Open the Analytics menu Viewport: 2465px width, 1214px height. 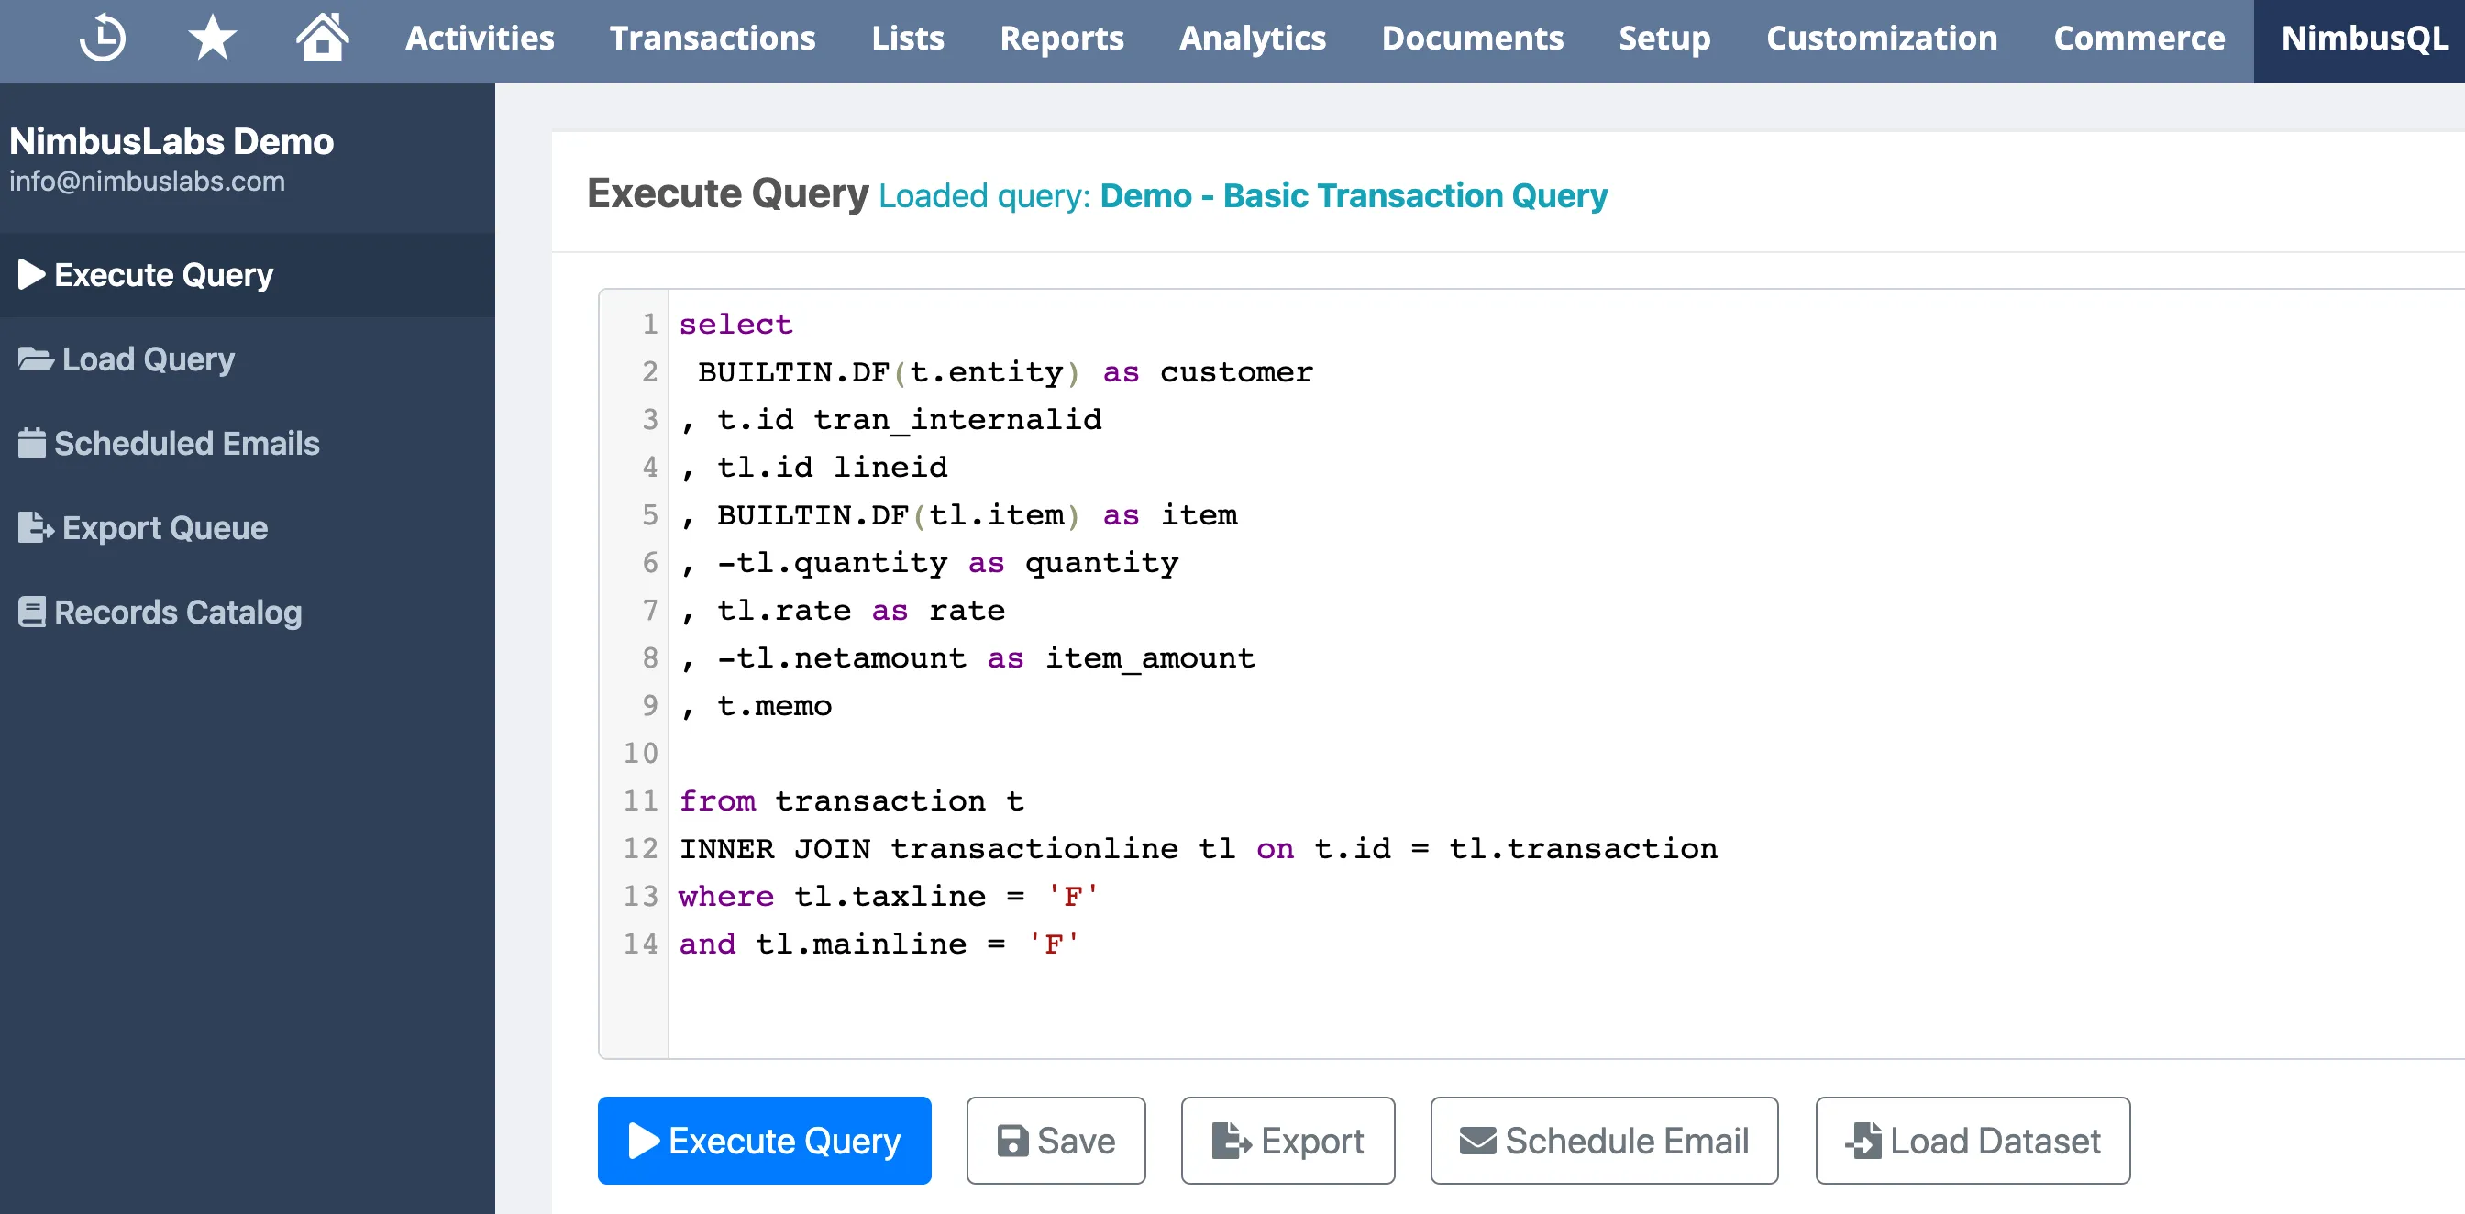1253,39
